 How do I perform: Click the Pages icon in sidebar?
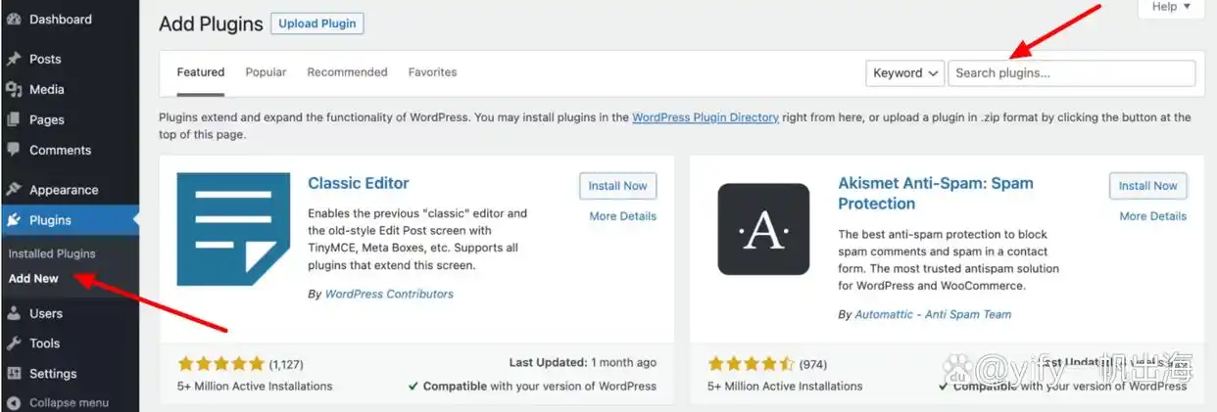(14, 120)
